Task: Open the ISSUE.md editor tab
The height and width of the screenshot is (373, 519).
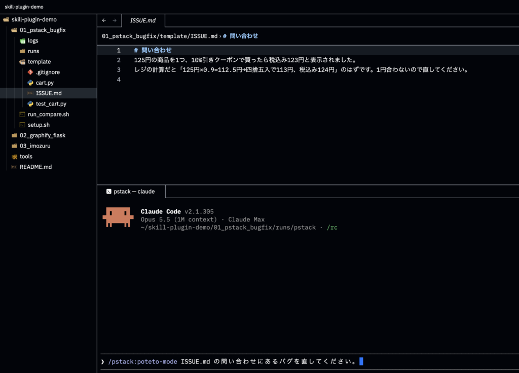Action: coord(143,20)
